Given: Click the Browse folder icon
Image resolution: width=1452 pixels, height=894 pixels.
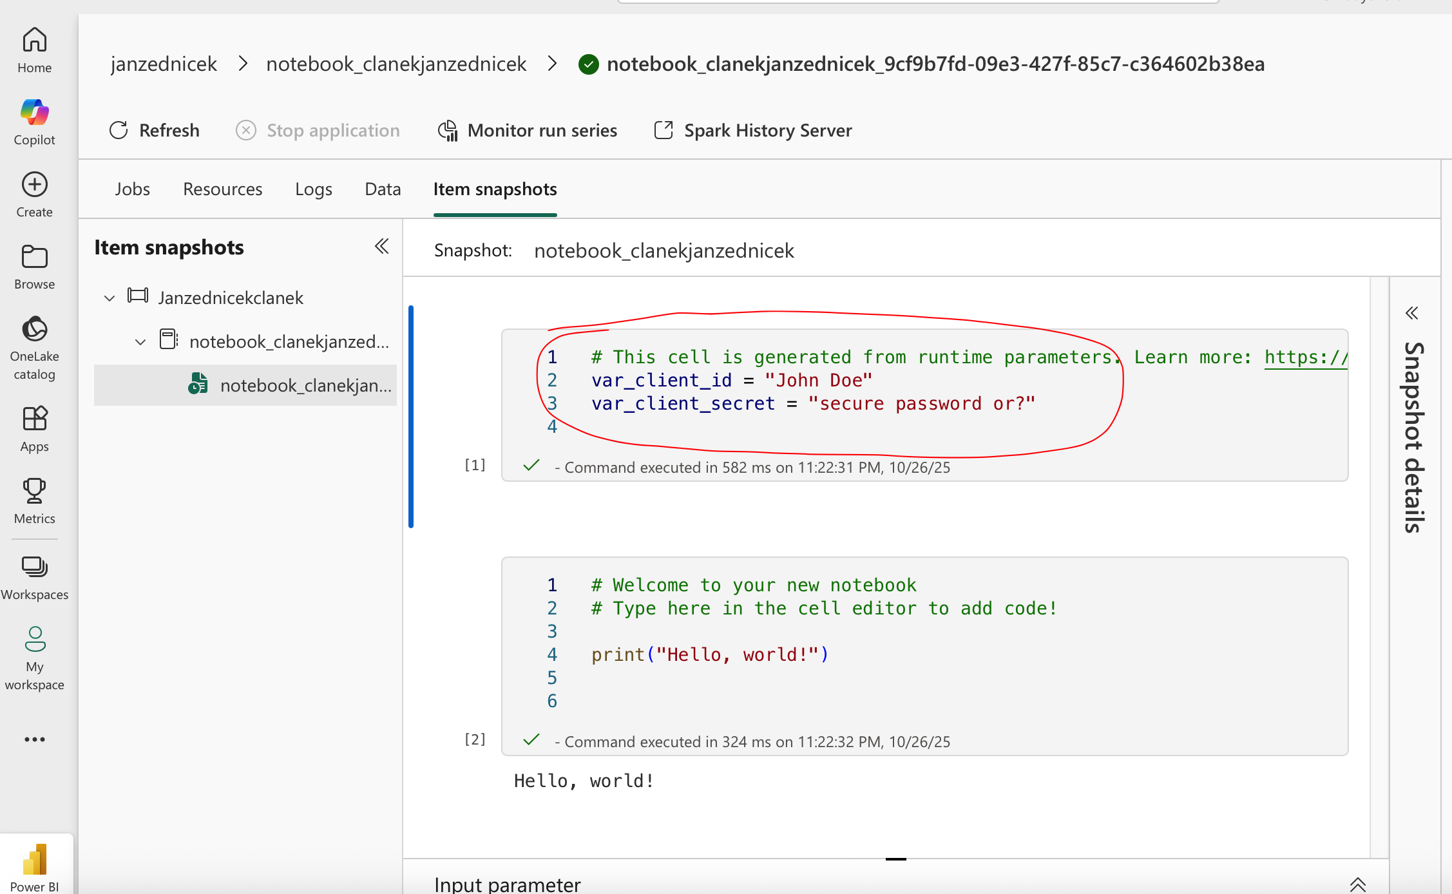Looking at the screenshot, I should [34, 258].
